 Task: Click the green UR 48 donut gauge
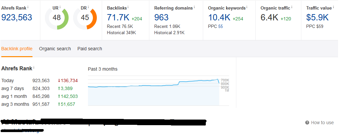(57, 18)
